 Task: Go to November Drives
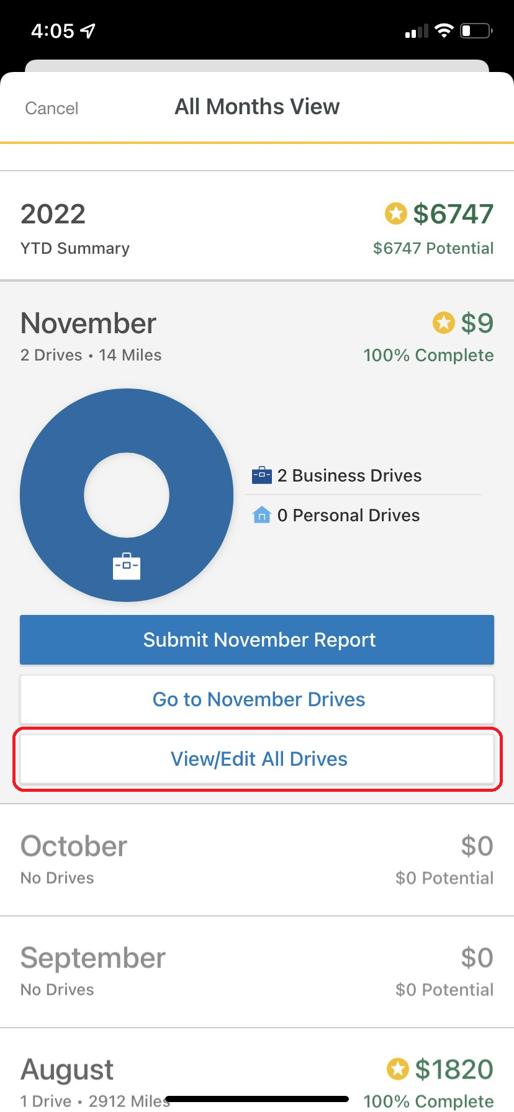click(257, 699)
